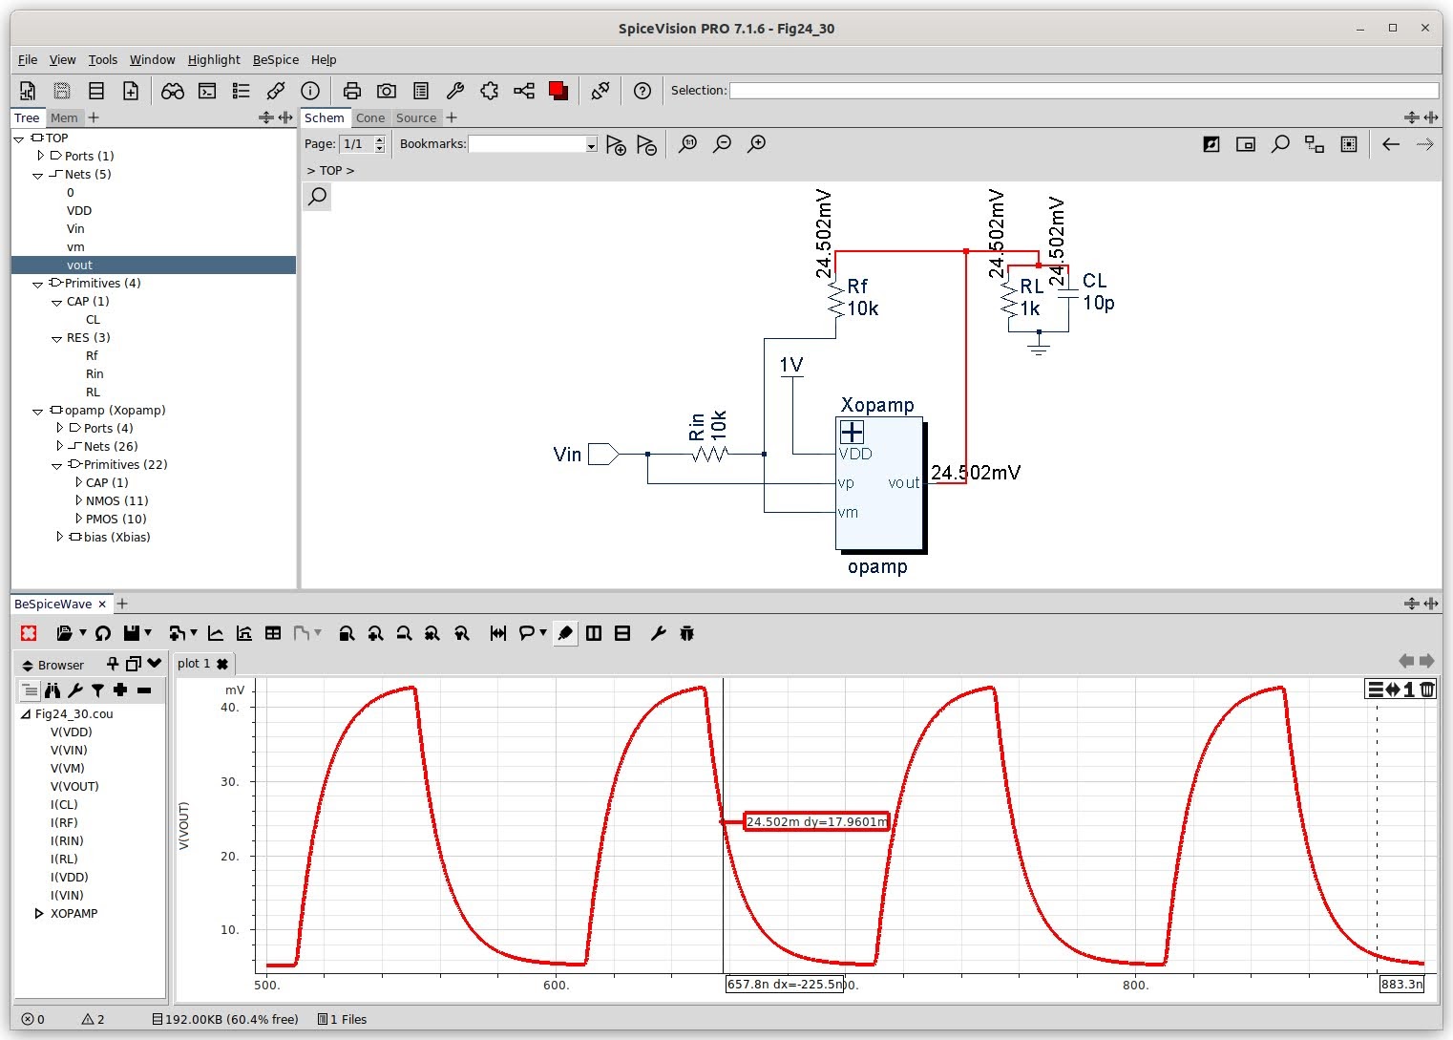1453x1040 pixels.
Task: Expand the XOPAMP node in waveform browser
Action: [39, 914]
